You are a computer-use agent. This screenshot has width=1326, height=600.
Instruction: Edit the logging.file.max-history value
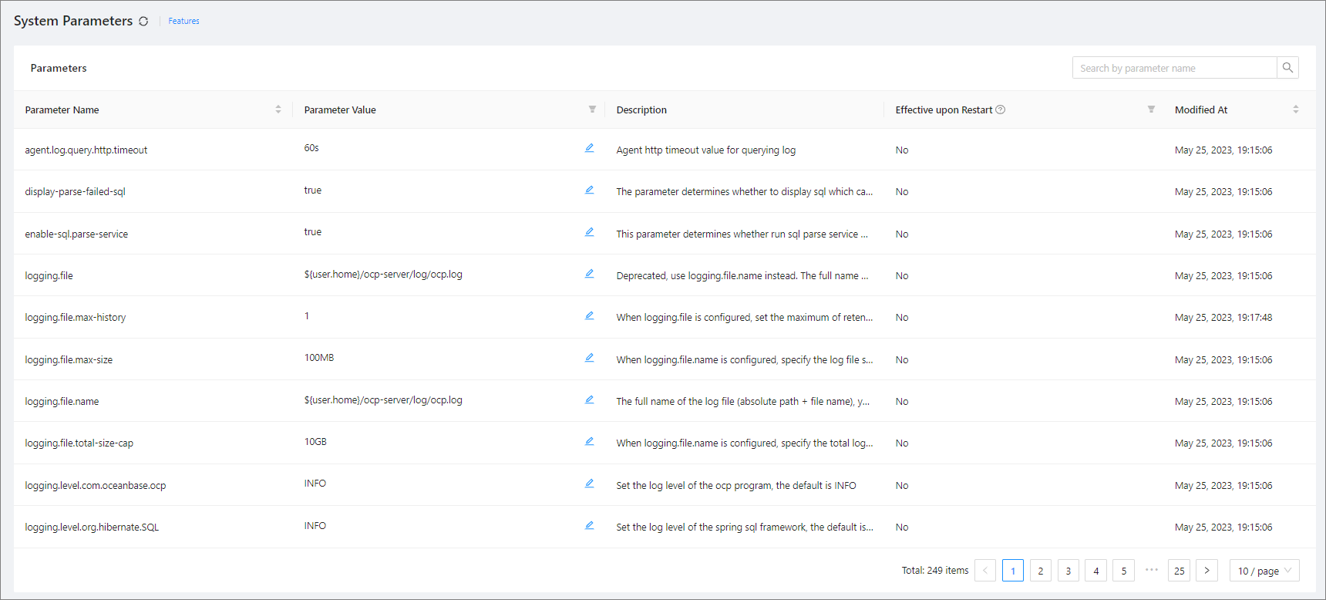pyautogui.click(x=589, y=315)
